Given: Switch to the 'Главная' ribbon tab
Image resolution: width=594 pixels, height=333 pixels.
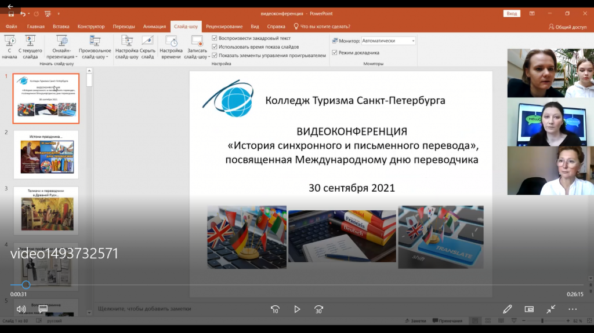Looking at the screenshot, I should (35, 27).
